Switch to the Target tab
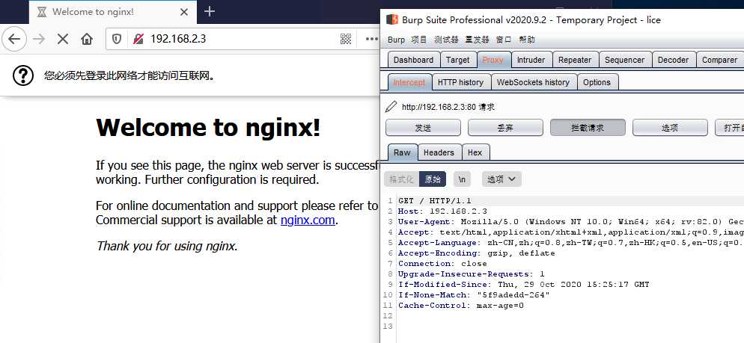The height and width of the screenshot is (343, 744). pos(458,61)
